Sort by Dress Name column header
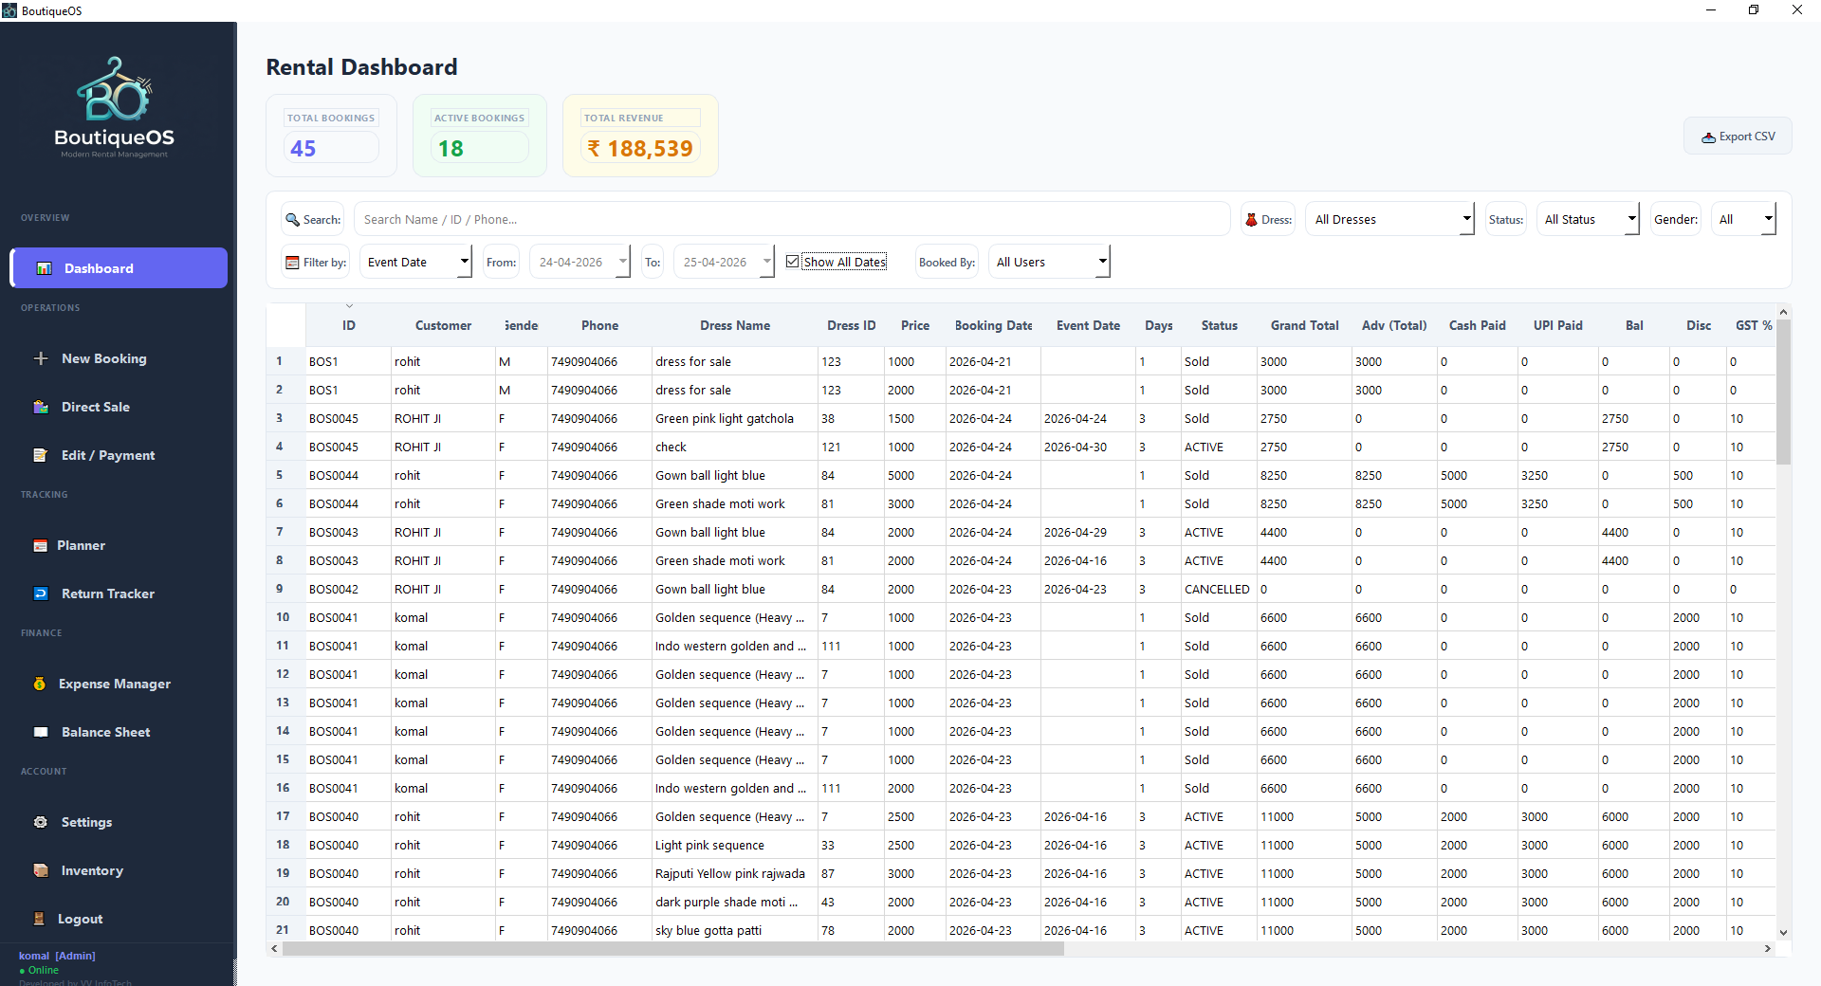 pos(735,325)
